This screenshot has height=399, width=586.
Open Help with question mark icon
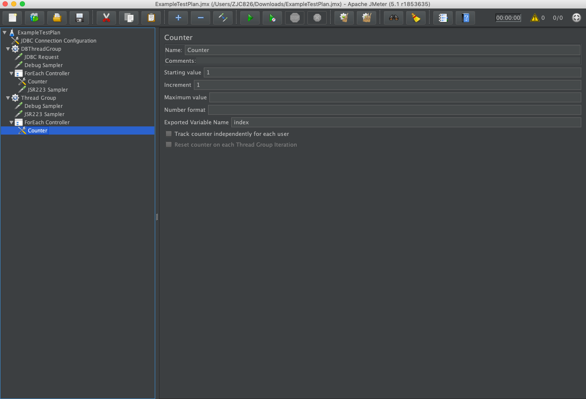(465, 18)
